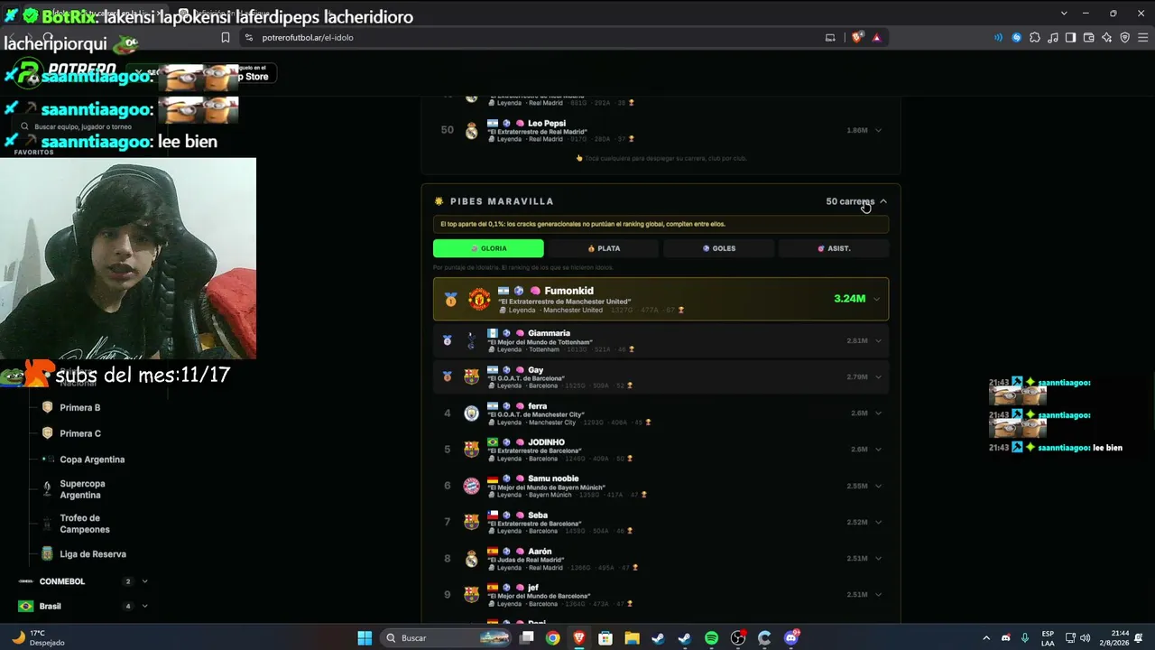Click the gold medal on Fumonkid's row

[x=450, y=299]
